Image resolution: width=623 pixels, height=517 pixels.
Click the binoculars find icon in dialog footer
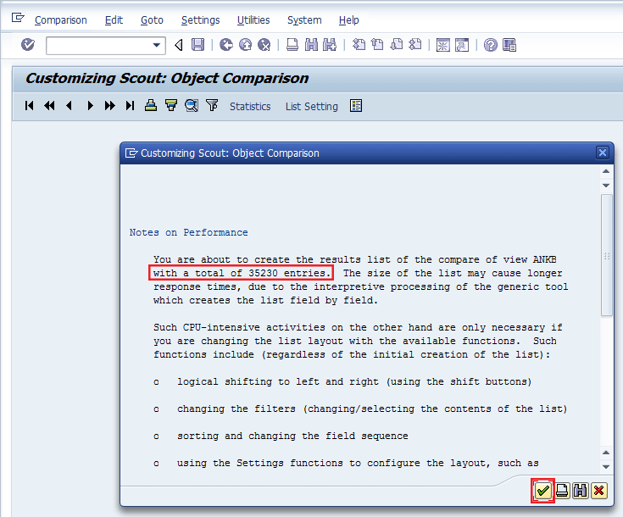(x=581, y=491)
